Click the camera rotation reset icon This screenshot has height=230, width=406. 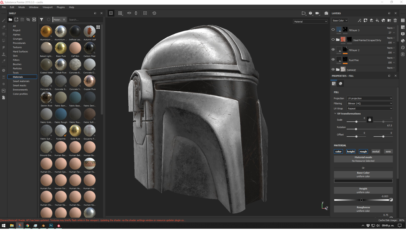(x=154, y=13)
